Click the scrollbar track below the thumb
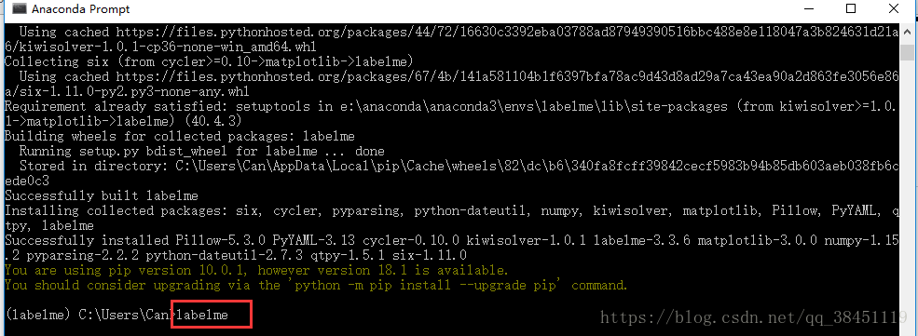The height and width of the screenshot is (336, 918). [x=907, y=198]
